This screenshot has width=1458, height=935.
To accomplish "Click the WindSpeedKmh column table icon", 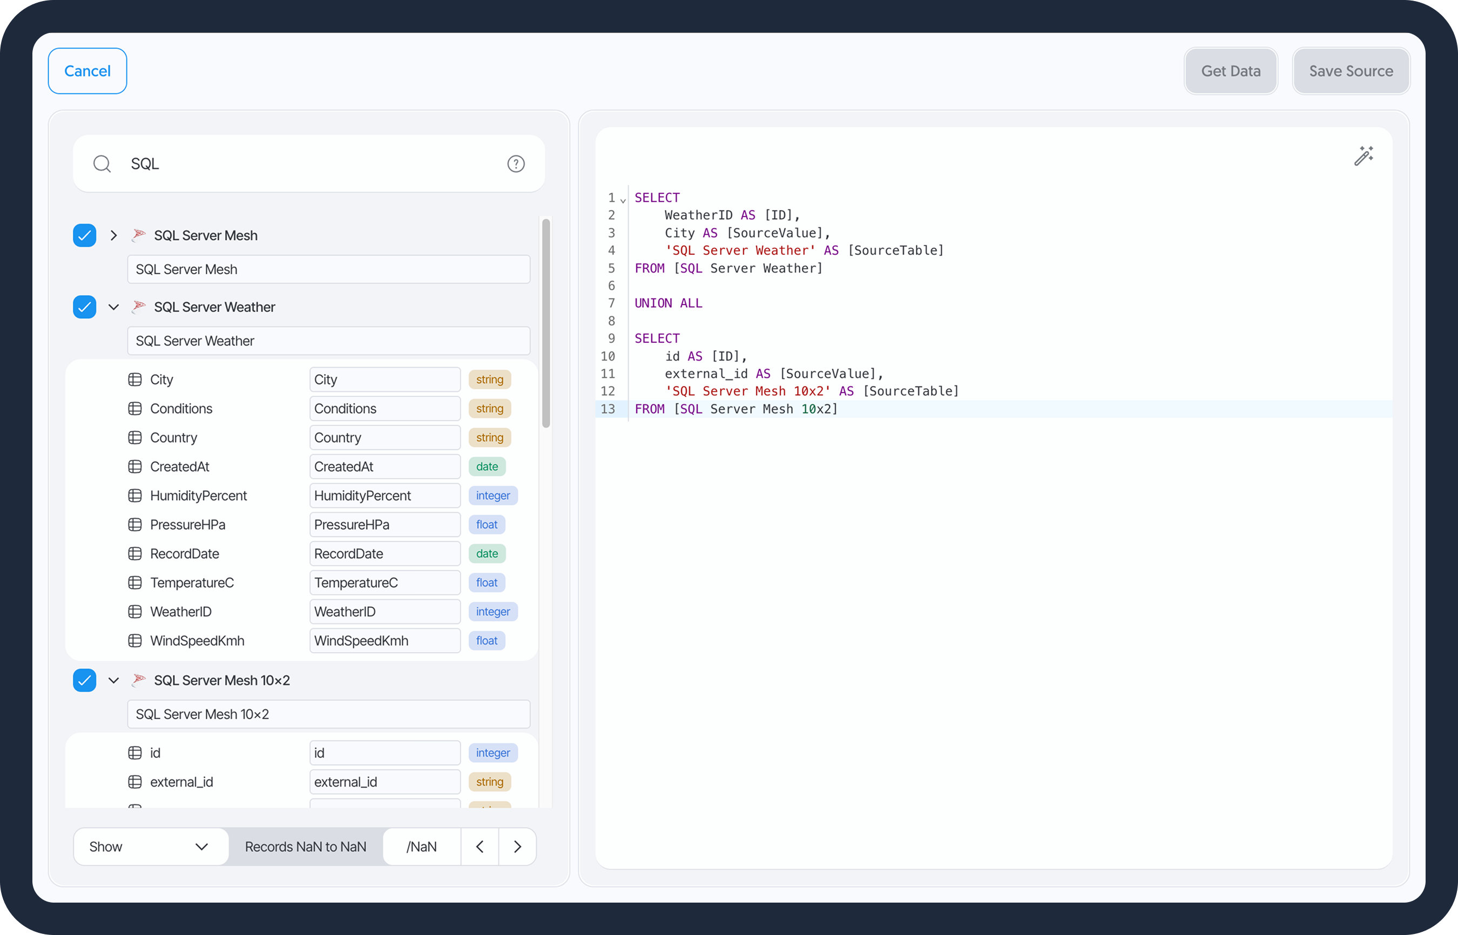I will [135, 641].
